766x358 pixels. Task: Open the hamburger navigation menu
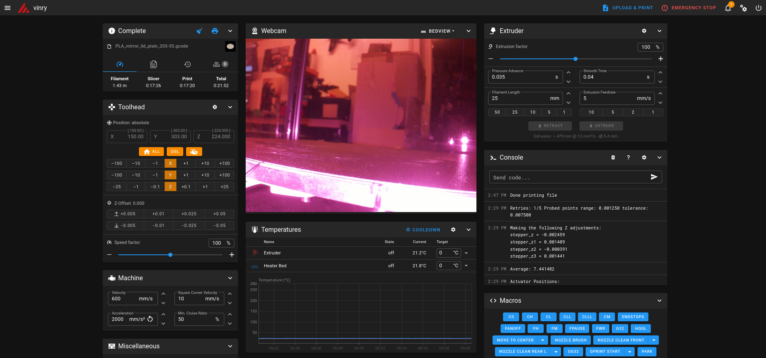(x=7, y=8)
